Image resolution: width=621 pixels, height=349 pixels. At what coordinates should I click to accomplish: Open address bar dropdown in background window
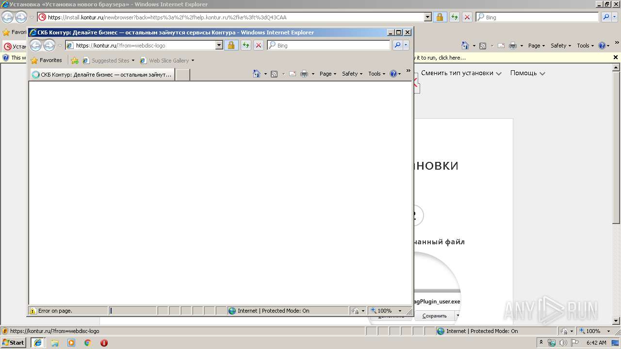(427, 17)
